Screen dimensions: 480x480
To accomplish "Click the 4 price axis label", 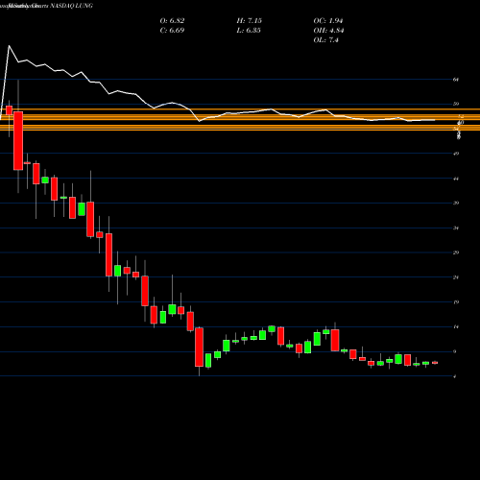I will pyautogui.click(x=455, y=376).
